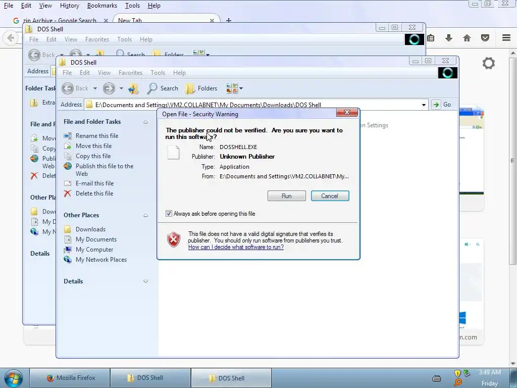Open Tools menu in front DOS Shell window
This screenshot has width=517, height=388.
[158, 73]
